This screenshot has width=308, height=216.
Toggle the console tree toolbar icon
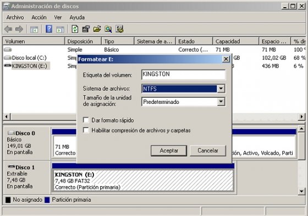coord(34,30)
